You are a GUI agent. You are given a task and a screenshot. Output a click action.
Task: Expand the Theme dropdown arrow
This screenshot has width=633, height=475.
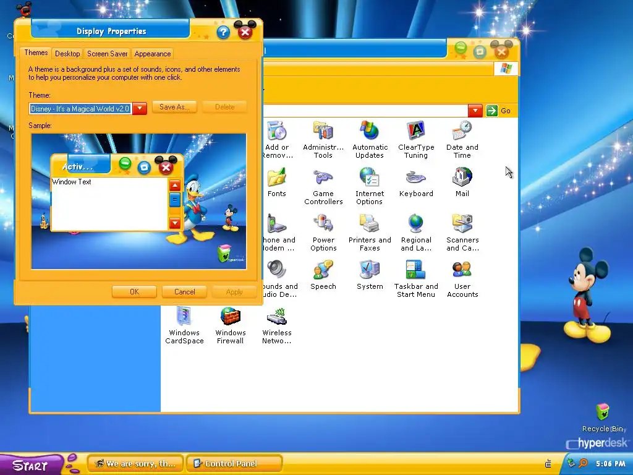click(140, 108)
